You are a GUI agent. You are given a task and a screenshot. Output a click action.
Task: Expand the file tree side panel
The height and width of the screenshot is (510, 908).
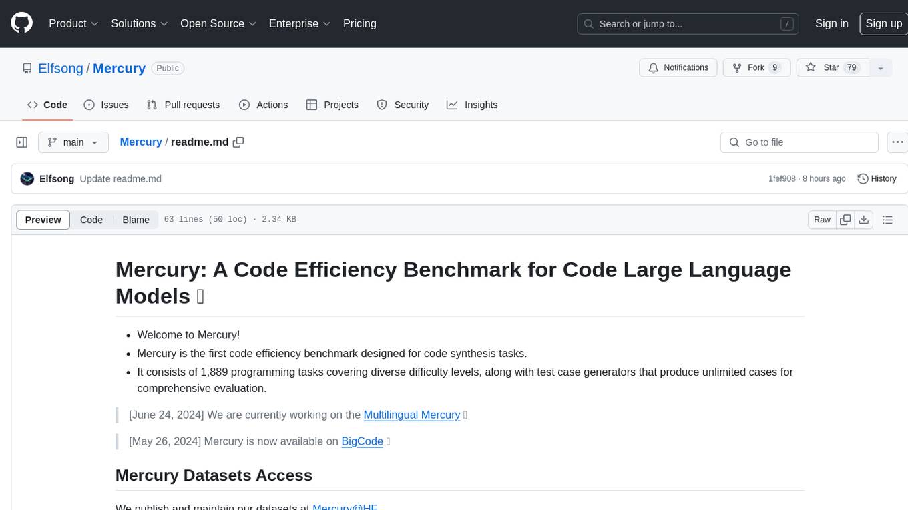coord(22,142)
